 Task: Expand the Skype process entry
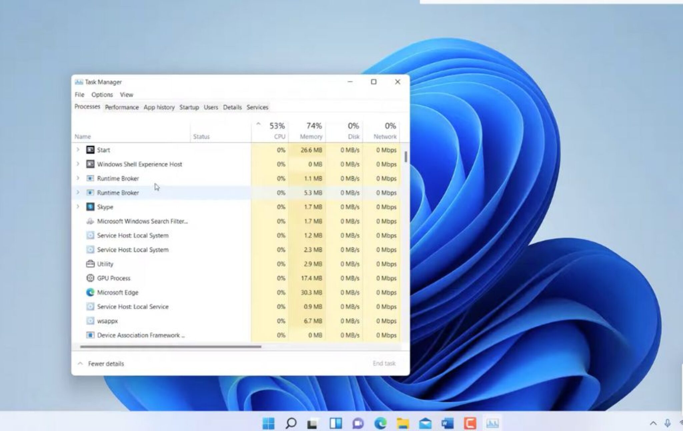pos(78,207)
